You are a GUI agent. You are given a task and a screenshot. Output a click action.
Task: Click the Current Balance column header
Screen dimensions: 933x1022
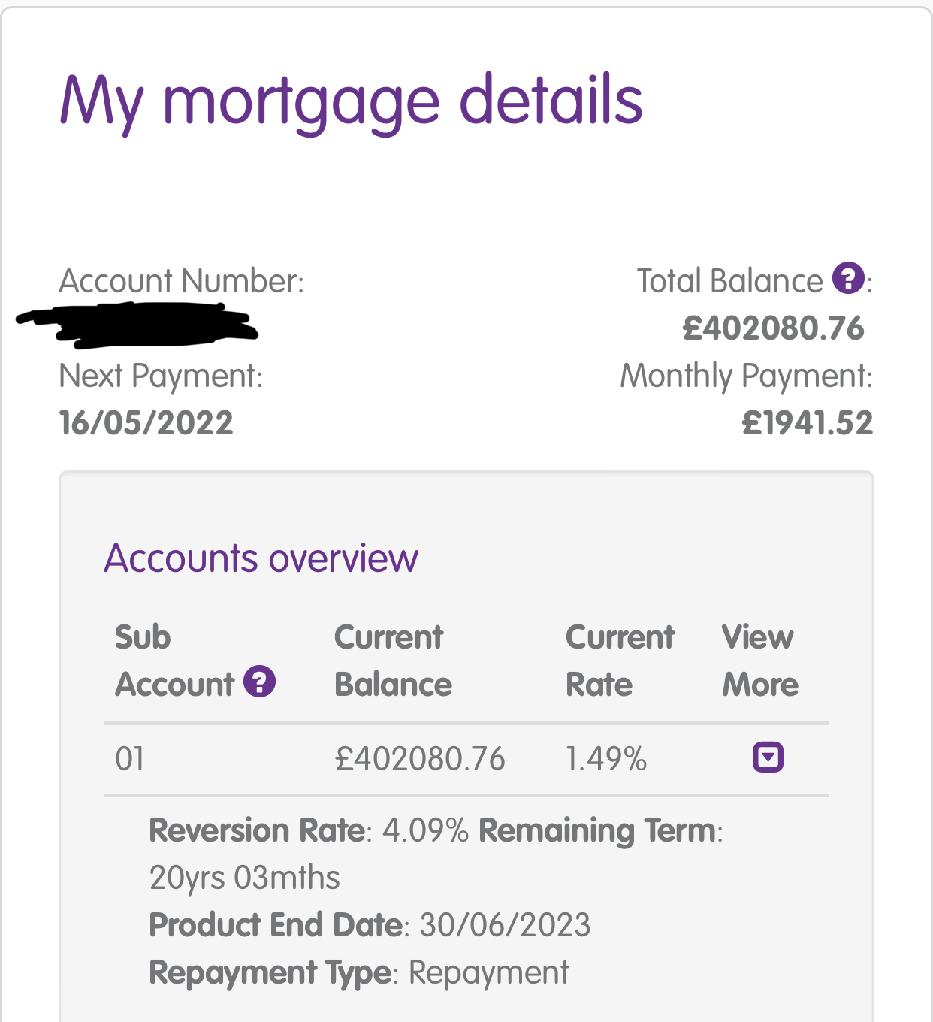point(394,661)
